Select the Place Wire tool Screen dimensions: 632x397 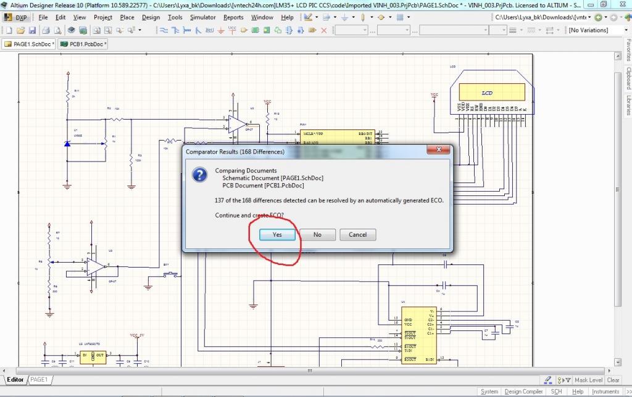tap(164, 30)
